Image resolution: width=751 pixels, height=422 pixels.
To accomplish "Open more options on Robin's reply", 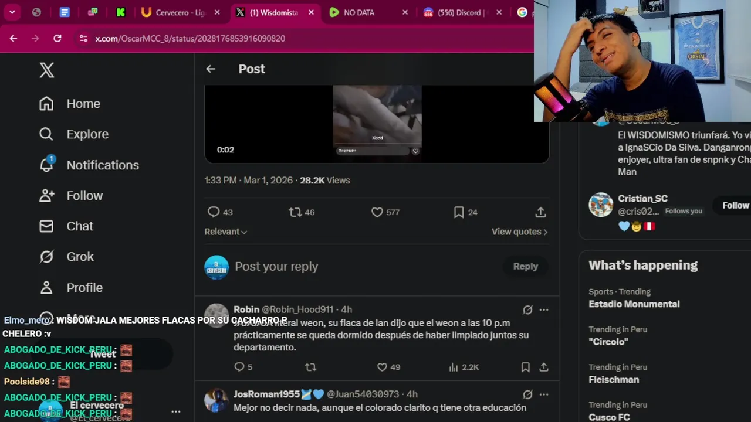I will pos(544,309).
